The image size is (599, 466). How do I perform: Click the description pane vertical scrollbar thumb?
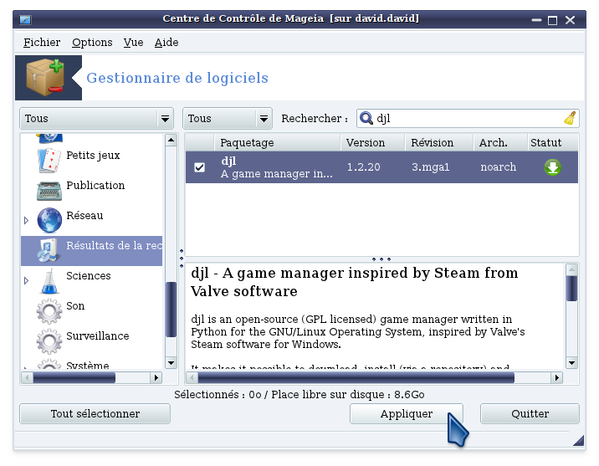coord(571,288)
